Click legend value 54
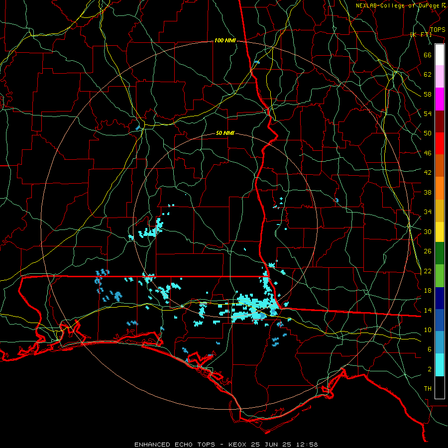Screen dimensions: 448x448 [428, 113]
